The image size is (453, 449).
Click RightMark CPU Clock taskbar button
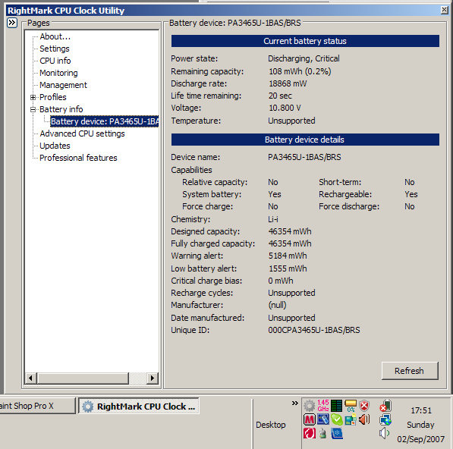[139, 406]
